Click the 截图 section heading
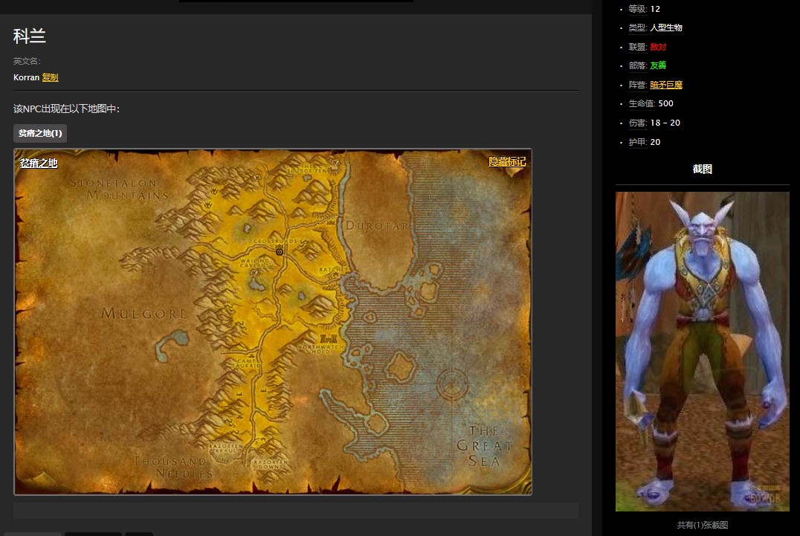Image resolution: width=800 pixels, height=536 pixels. tap(702, 169)
